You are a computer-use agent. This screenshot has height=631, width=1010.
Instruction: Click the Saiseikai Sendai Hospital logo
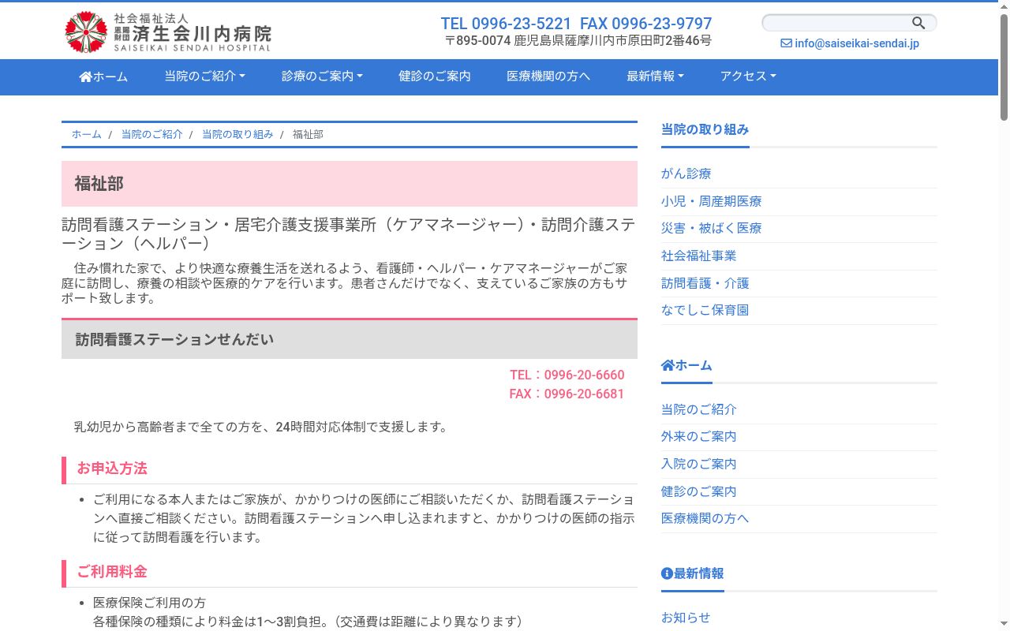click(x=168, y=32)
